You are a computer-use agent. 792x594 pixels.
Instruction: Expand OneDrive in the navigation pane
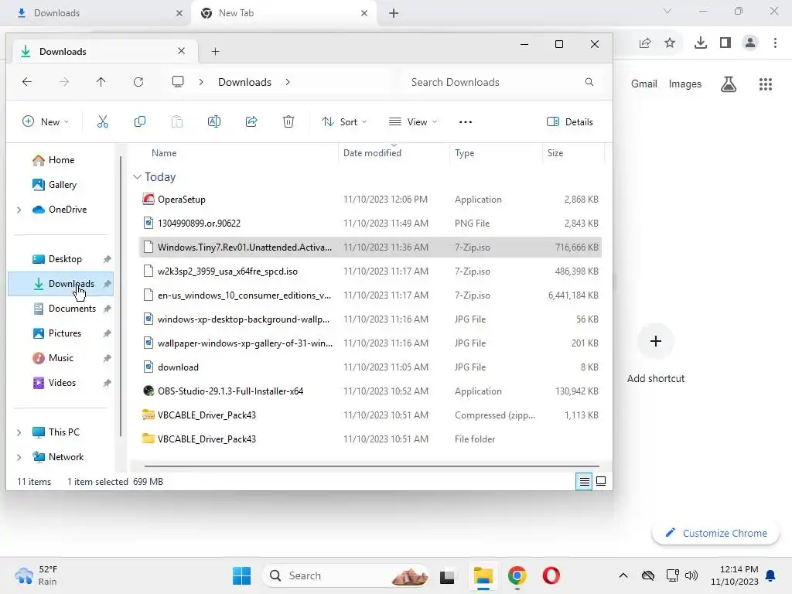tap(19, 210)
